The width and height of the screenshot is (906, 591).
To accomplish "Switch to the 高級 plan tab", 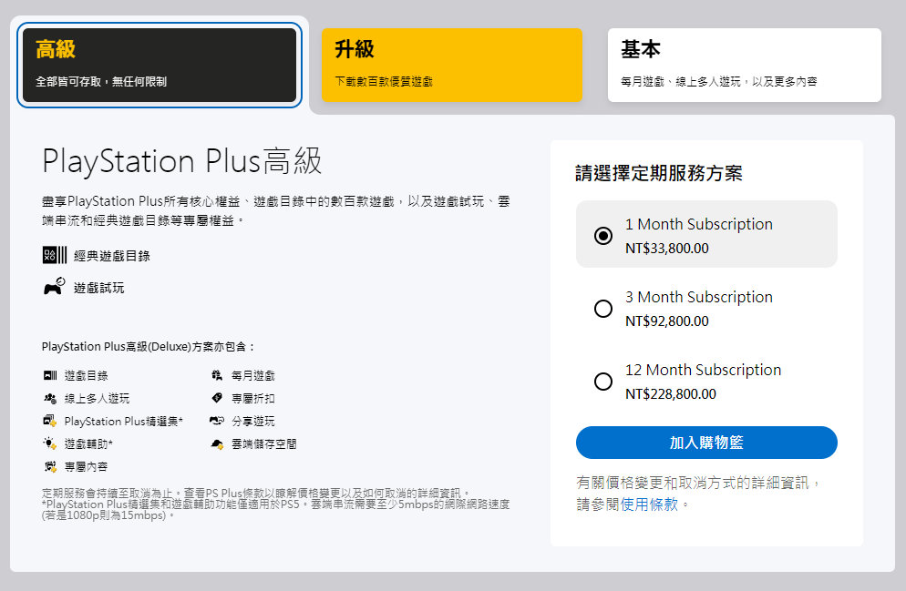I will pos(160,66).
